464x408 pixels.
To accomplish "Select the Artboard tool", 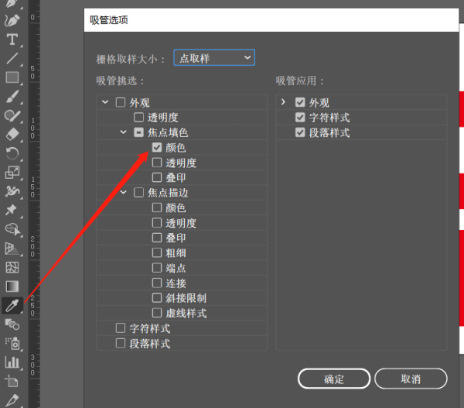I will (x=12, y=381).
